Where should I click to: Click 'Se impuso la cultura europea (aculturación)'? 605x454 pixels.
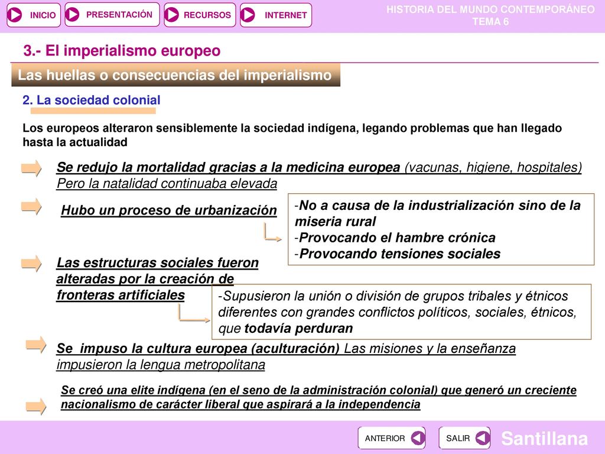198,348
